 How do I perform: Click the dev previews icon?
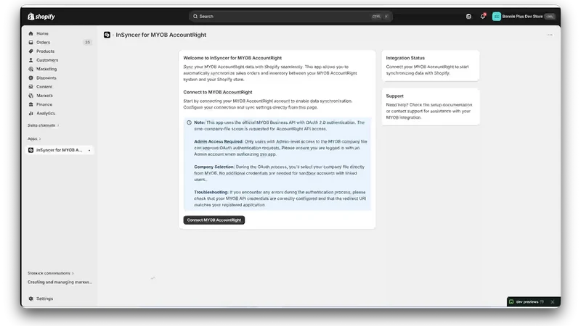tap(511, 301)
